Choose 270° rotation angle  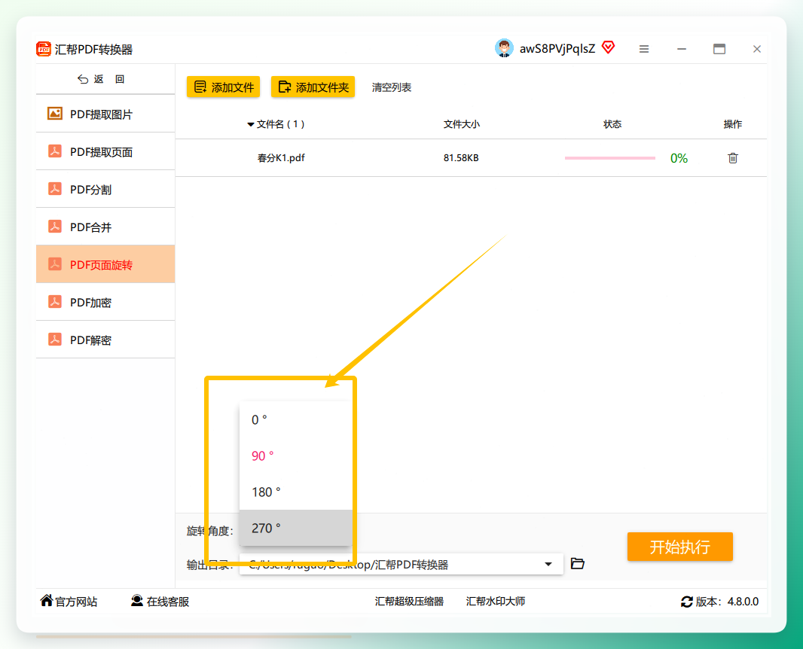point(296,528)
